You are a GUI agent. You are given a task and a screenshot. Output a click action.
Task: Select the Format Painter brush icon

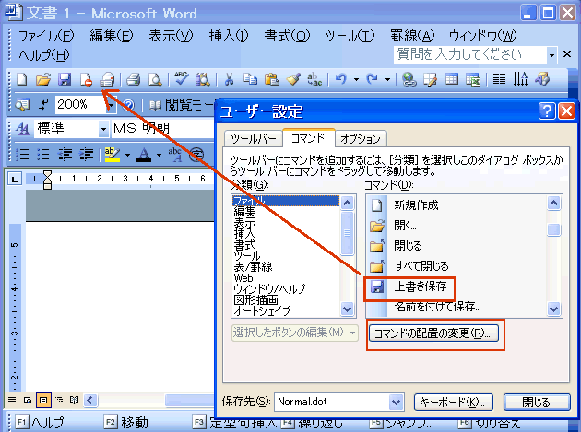[293, 79]
